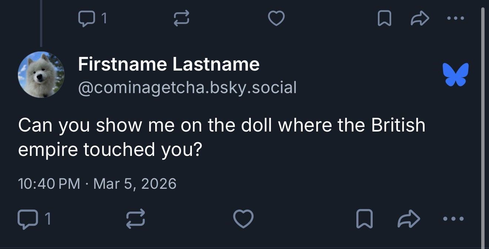Open the Samoyed dog profile avatar
489x249 pixels.
pos(41,75)
